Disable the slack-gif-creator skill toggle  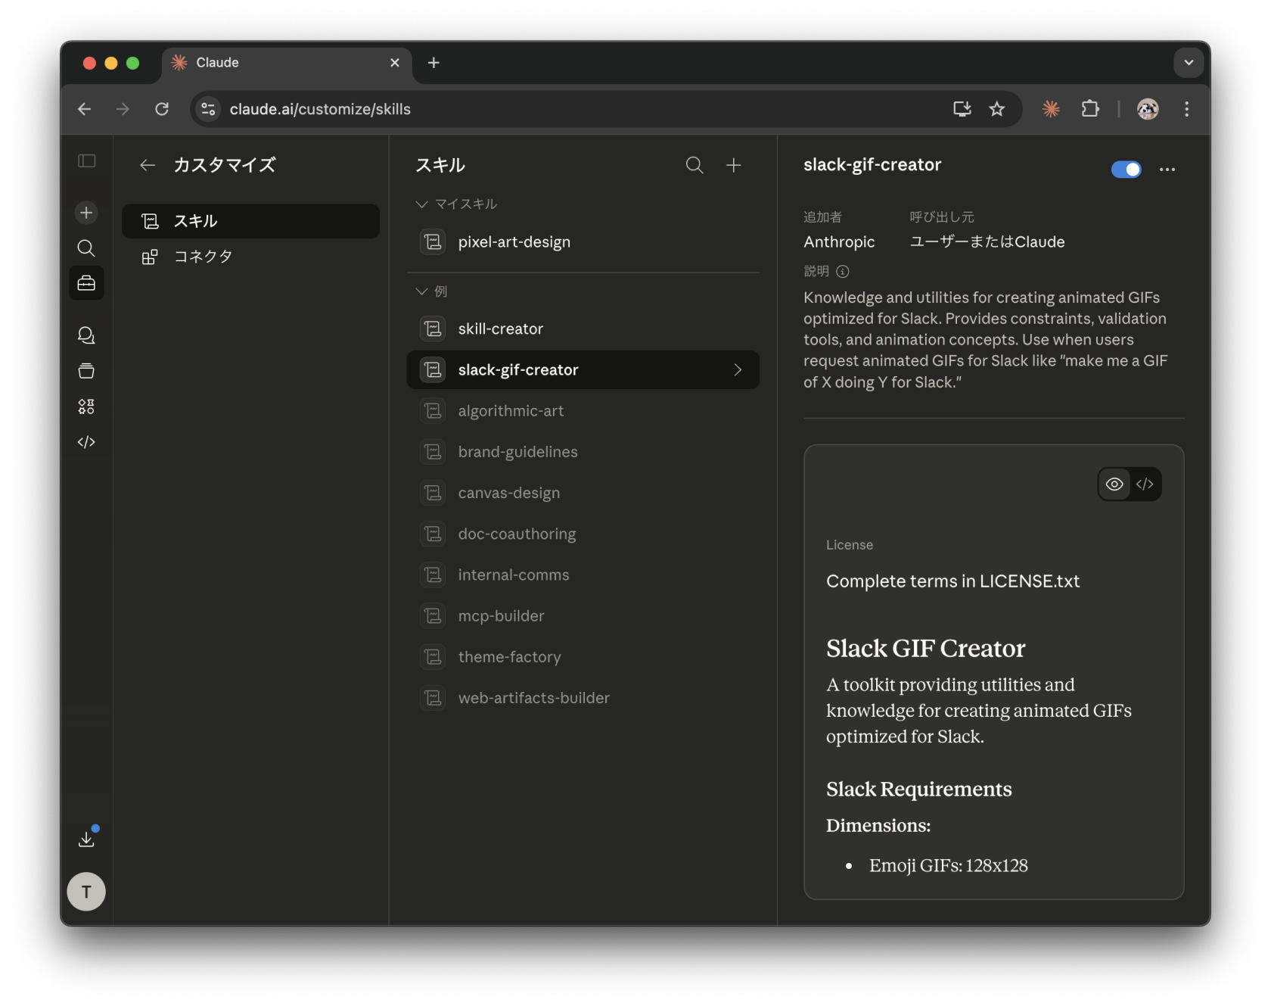pyautogui.click(x=1126, y=170)
